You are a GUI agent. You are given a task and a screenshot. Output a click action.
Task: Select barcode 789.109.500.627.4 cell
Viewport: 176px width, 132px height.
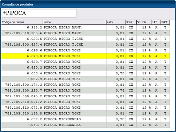(22, 44)
